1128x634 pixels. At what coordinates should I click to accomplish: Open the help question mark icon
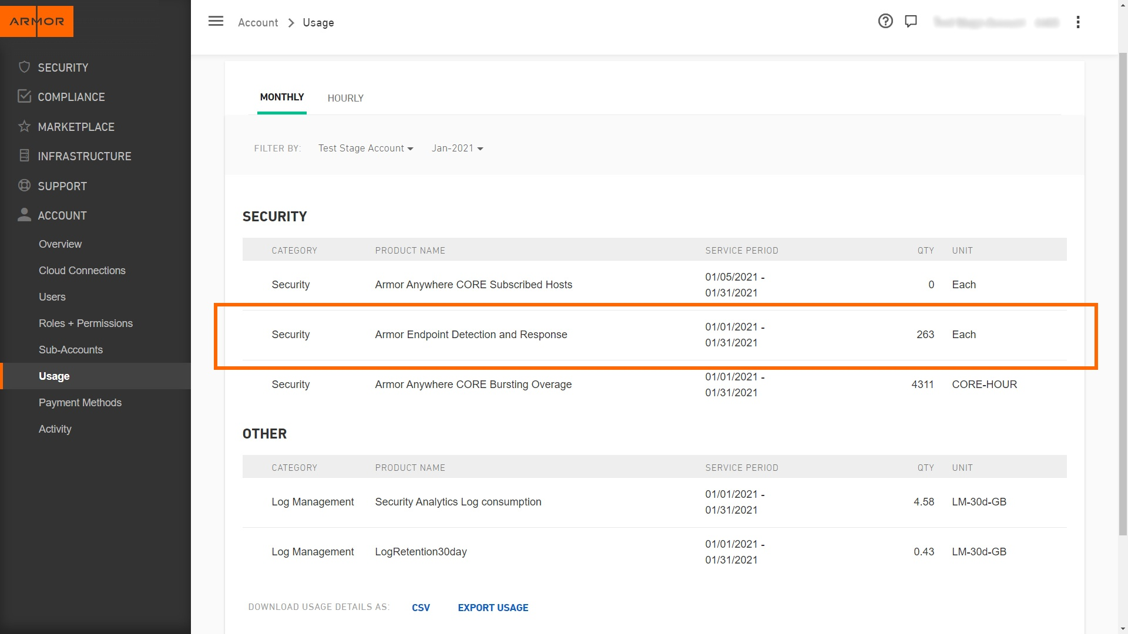click(x=885, y=22)
